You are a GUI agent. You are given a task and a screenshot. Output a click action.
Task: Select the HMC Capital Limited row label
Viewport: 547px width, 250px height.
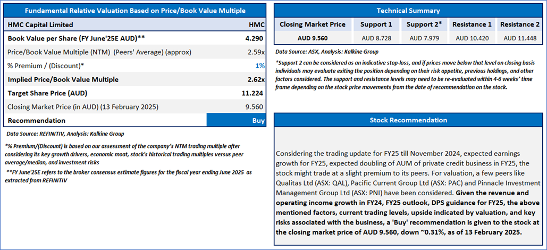[40, 24]
